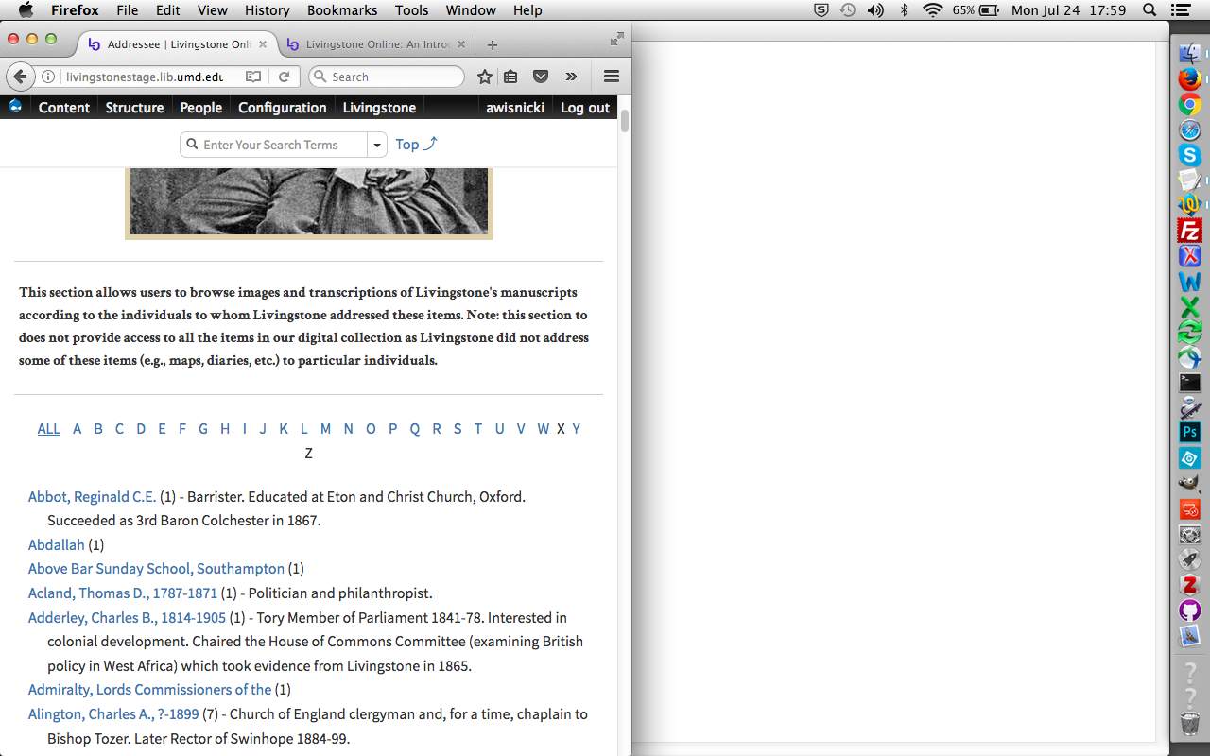The image size is (1210, 756).
Task: Open the History menu
Action: (x=267, y=10)
